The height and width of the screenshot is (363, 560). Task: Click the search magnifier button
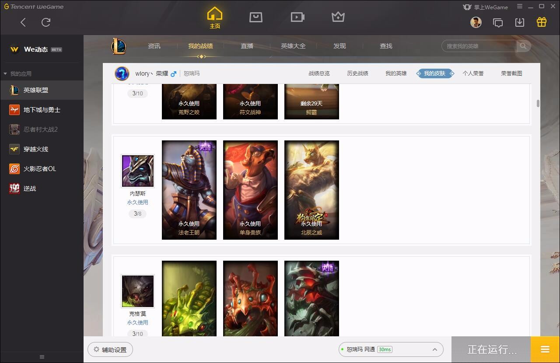click(x=523, y=46)
